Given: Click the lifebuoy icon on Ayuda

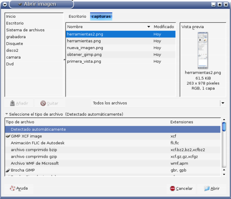Looking at the screenshot, I should [x=12, y=189].
